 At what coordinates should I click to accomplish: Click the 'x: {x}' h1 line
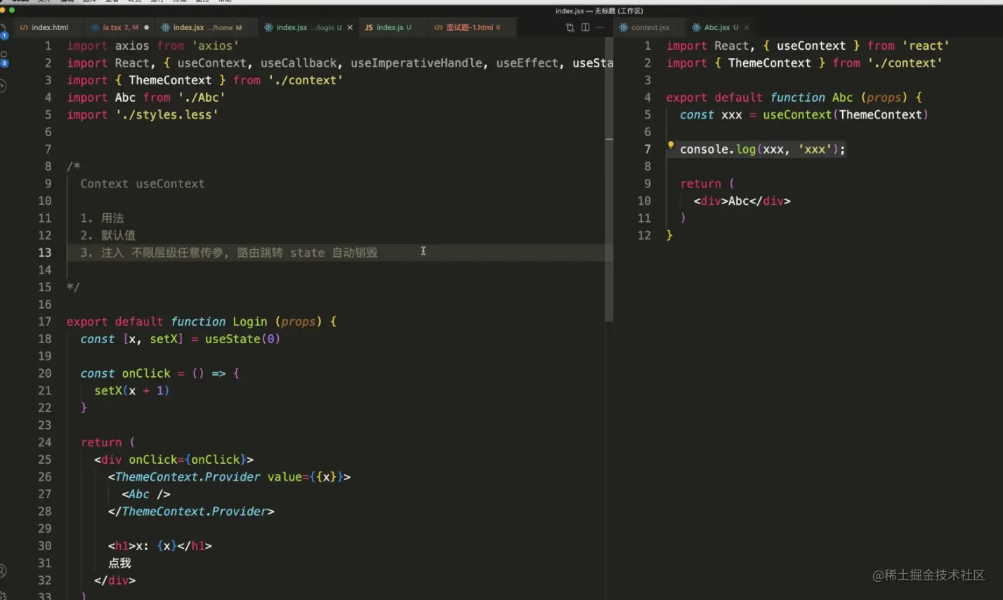(160, 545)
